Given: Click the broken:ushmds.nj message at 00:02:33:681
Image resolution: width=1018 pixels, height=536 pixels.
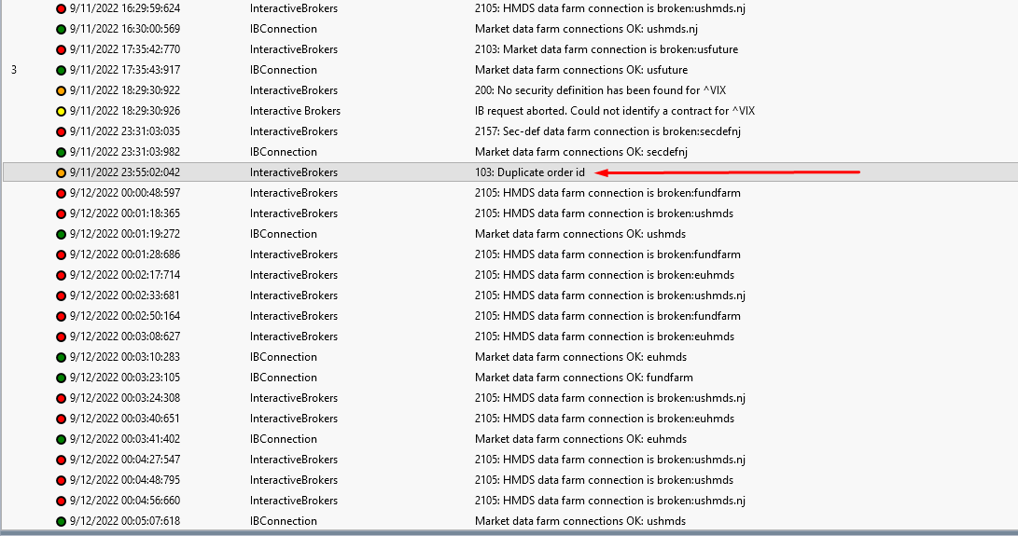Looking at the screenshot, I should click(610, 295).
